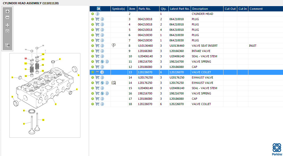283x156 pixels.
Task: Sort by the Qty. column header
Action: click(164, 9)
